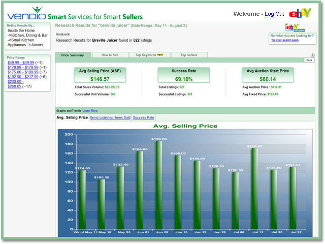Click the Jul 13 bar labeled $170.93
Image resolution: width=325 pixels, height=244 pixels.
pos(255,189)
